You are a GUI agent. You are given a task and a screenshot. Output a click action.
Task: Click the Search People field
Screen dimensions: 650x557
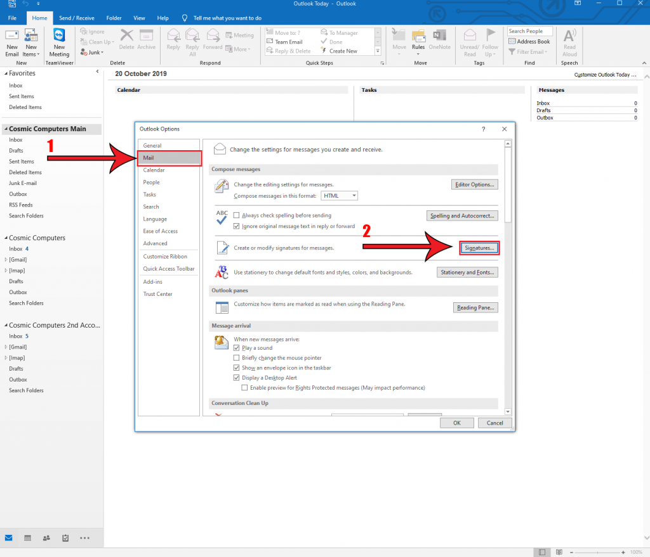[x=529, y=30]
